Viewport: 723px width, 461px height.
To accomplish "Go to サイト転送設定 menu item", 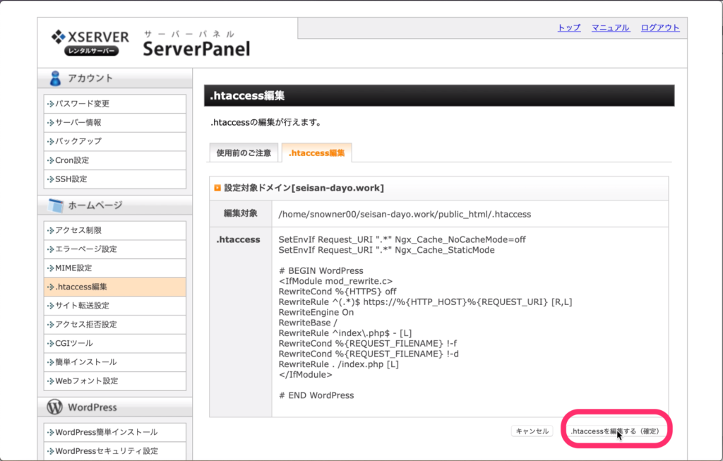I will coord(83,306).
